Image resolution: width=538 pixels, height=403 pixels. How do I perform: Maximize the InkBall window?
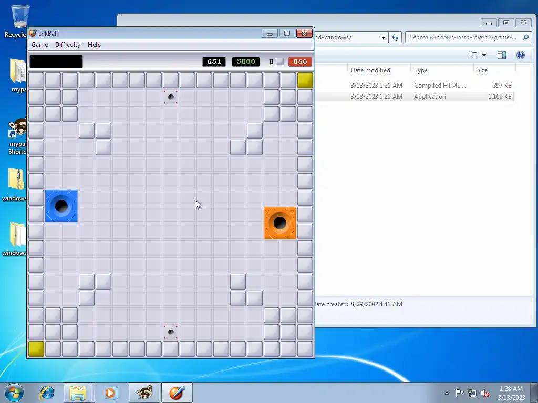coord(287,33)
